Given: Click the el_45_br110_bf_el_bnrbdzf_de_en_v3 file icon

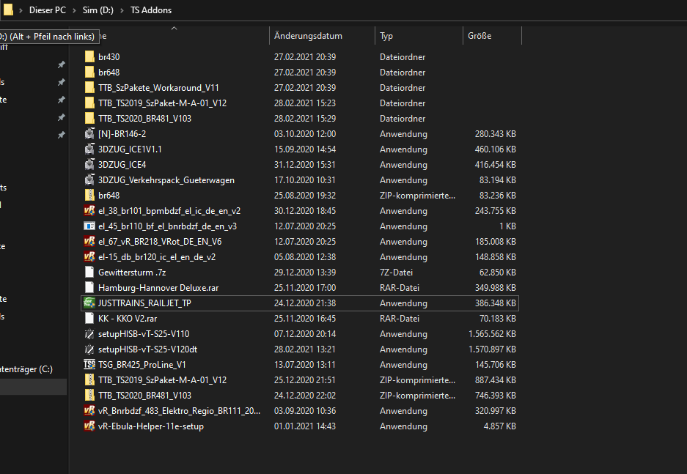Looking at the screenshot, I should click(x=89, y=226).
